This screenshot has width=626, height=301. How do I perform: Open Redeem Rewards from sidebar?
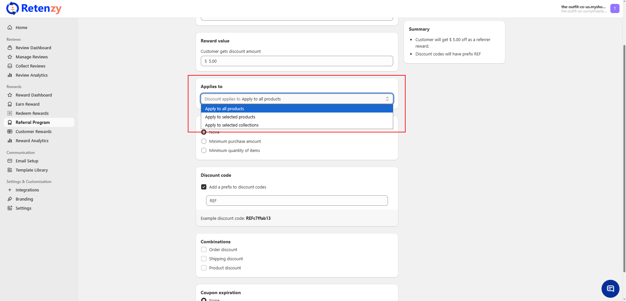pos(32,113)
